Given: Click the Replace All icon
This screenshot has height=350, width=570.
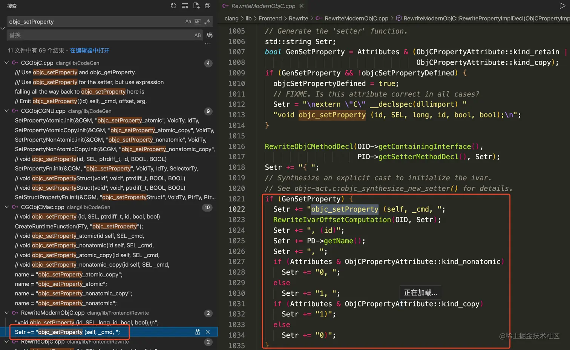Looking at the screenshot, I should (210, 35).
